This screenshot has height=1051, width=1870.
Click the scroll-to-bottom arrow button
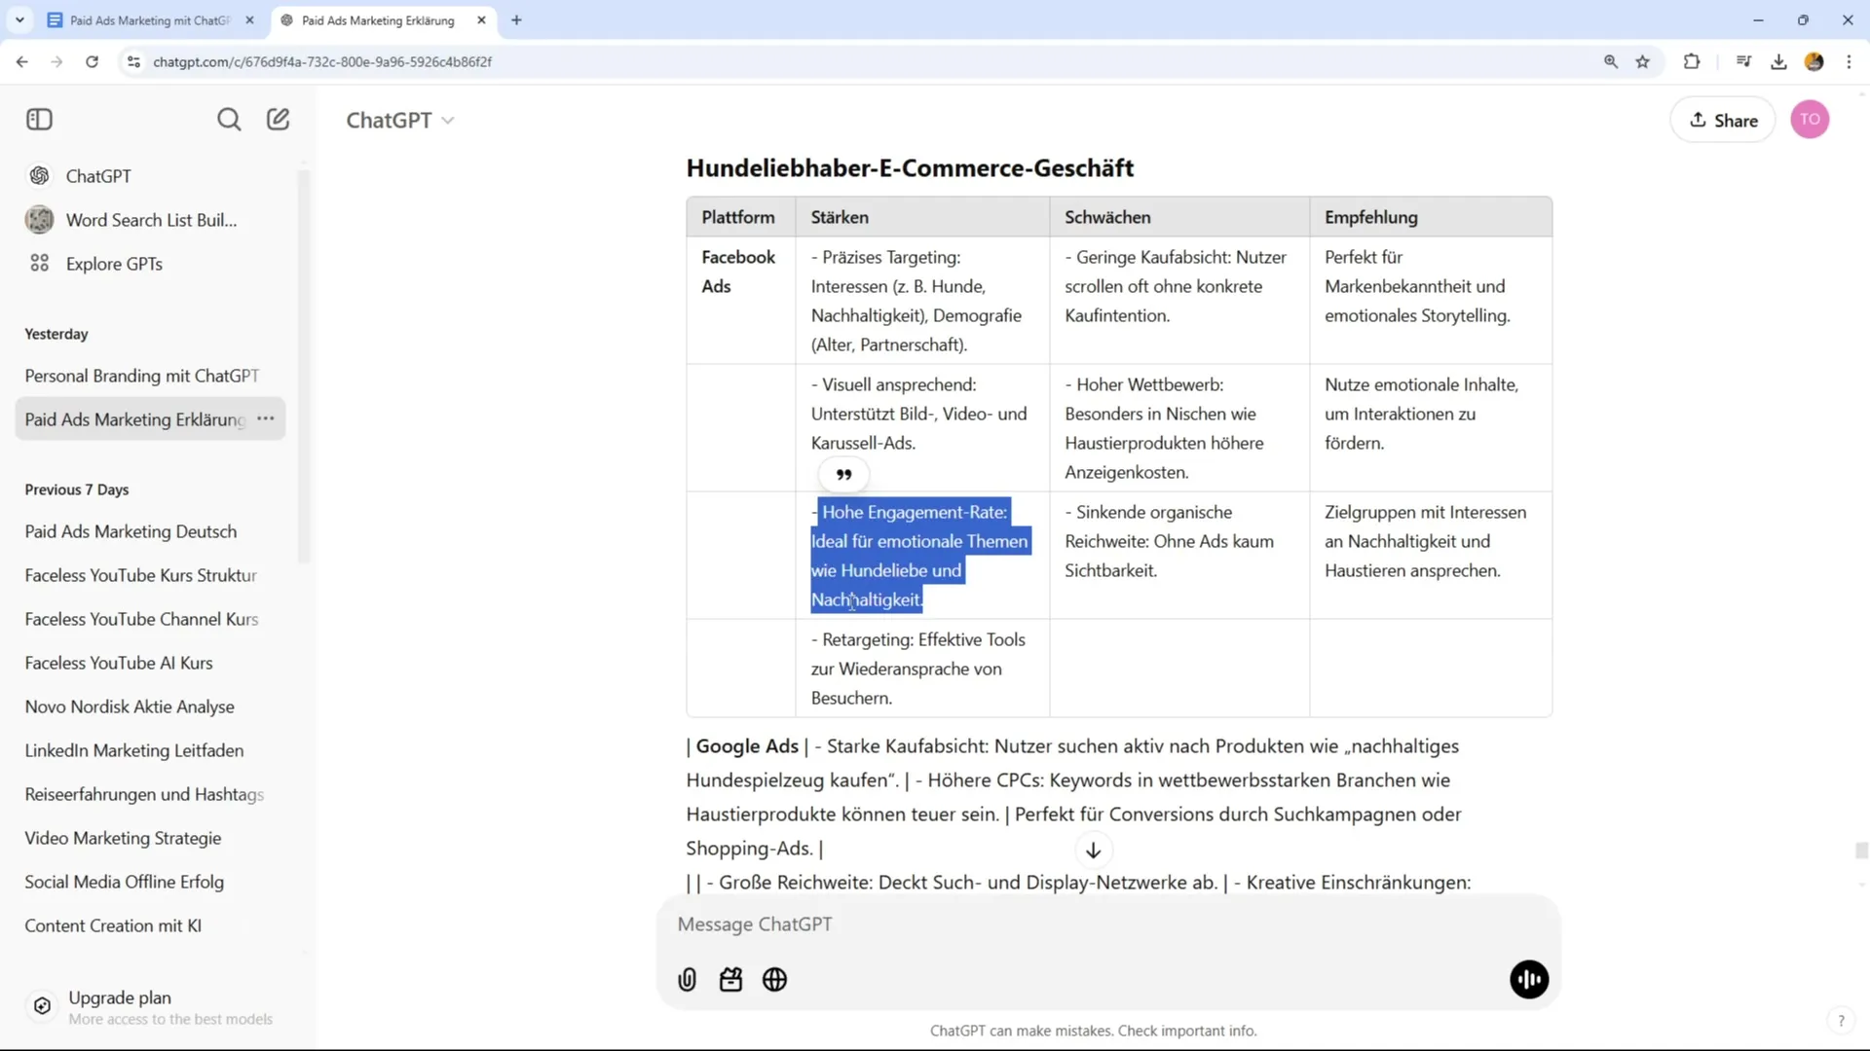[1093, 851]
